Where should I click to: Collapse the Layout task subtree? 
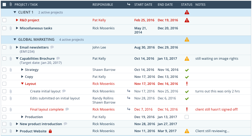click(x=22, y=84)
